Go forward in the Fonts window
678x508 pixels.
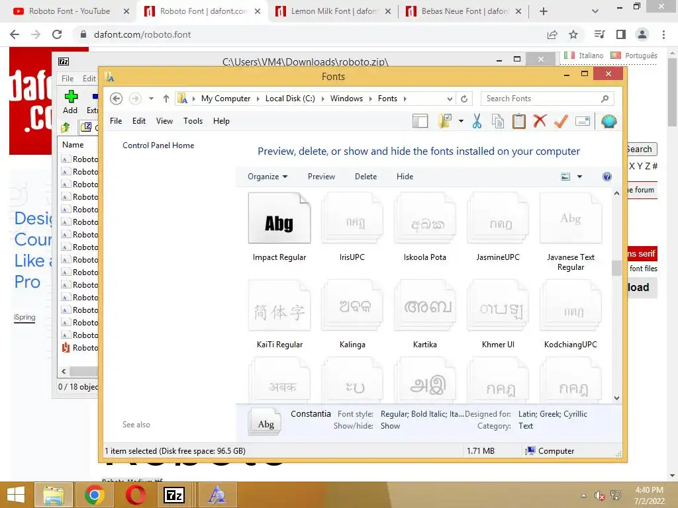click(135, 99)
